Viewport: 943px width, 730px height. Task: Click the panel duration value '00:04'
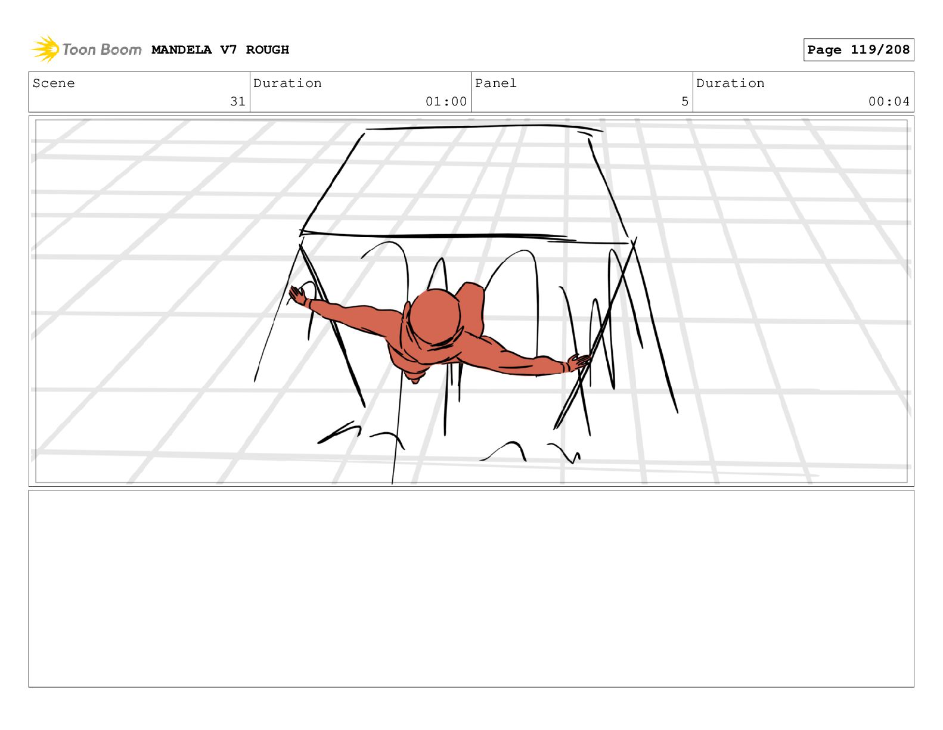[889, 101]
